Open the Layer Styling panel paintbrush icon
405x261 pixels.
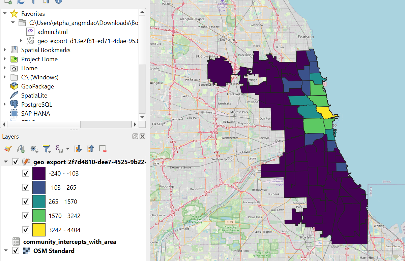pyautogui.click(x=8, y=149)
